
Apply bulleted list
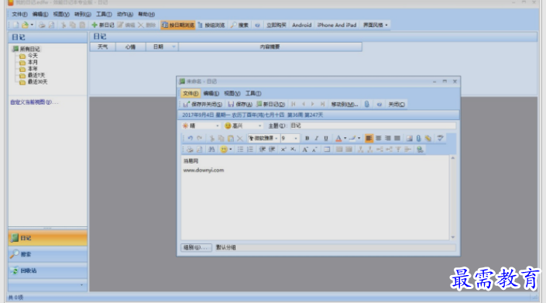click(x=240, y=150)
